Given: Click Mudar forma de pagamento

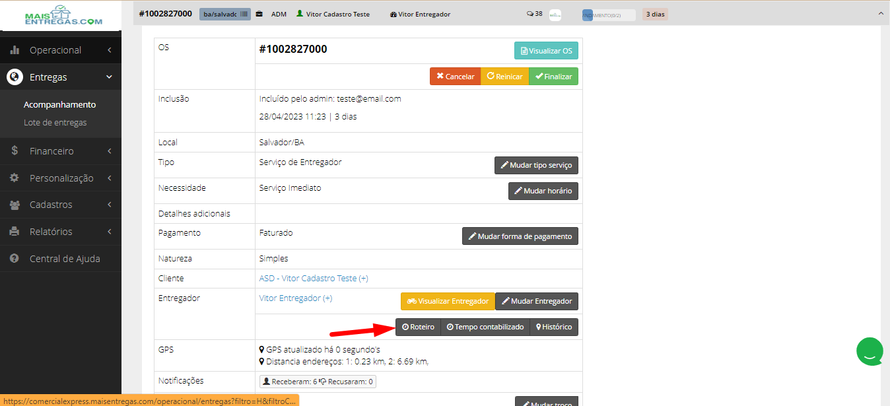Looking at the screenshot, I should 520,236.
